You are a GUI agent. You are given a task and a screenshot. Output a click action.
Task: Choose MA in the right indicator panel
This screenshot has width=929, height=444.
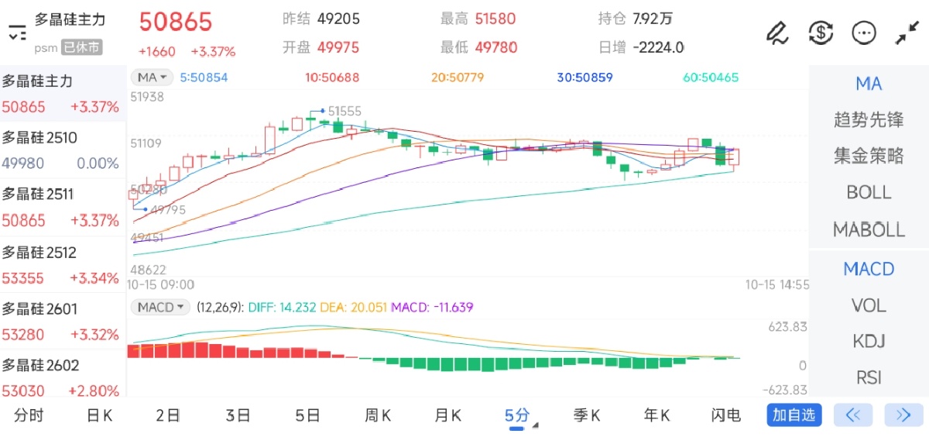click(869, 84)
